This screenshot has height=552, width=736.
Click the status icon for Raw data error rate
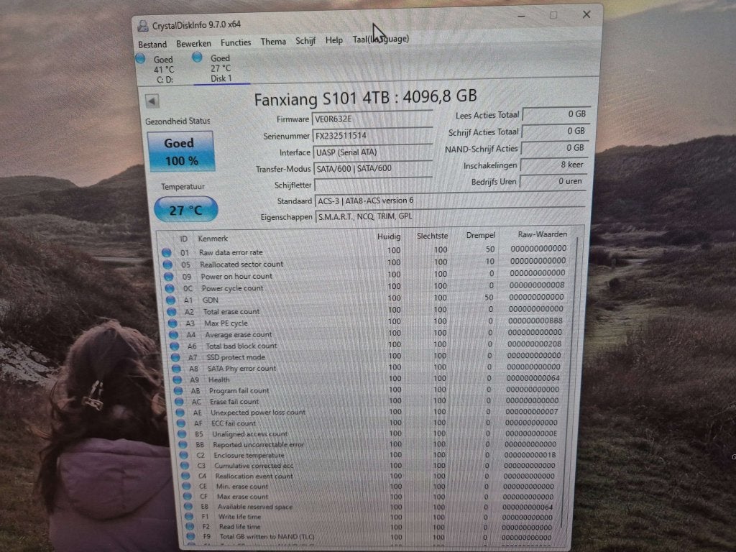point(167,252)
